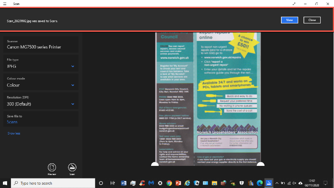Open File Explorer from the taskbar
334x188 pixels.
tap(214, 183)
